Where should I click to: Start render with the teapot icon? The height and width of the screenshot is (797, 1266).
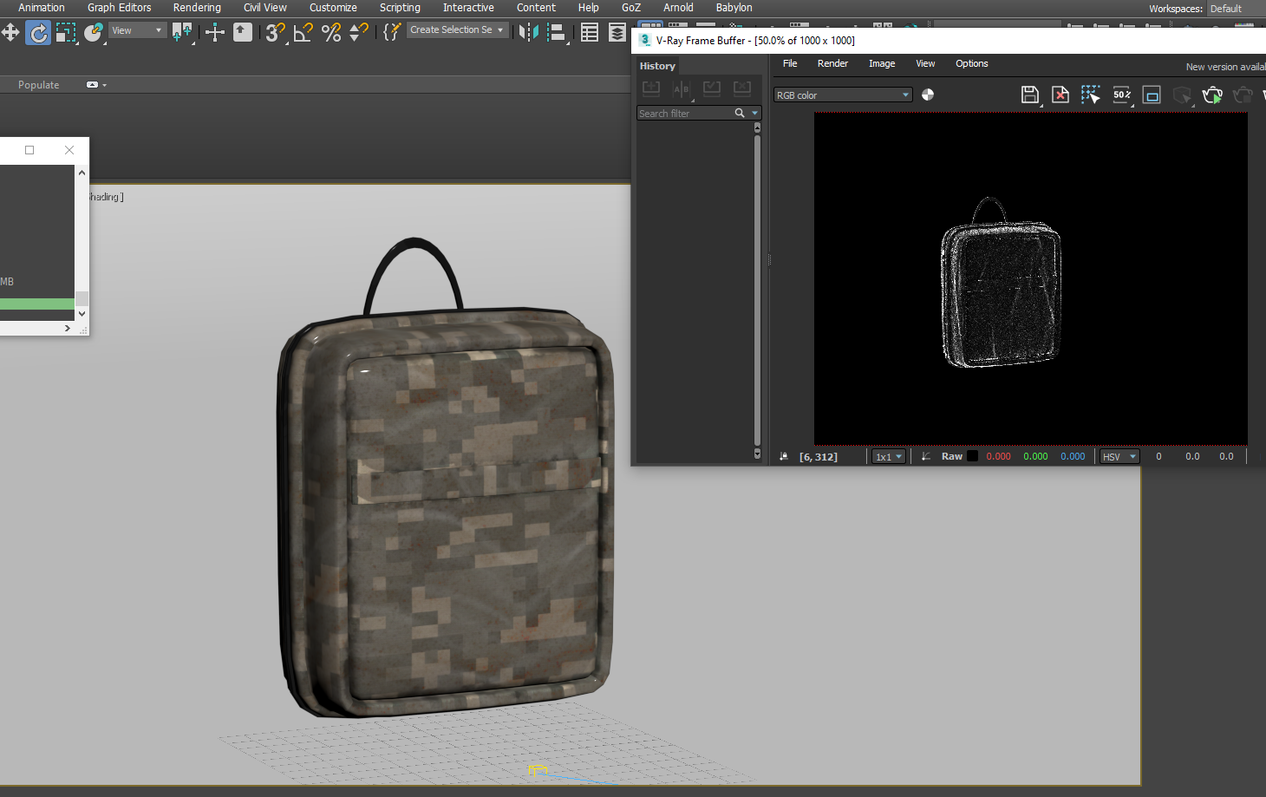[x=1212, y=95]
